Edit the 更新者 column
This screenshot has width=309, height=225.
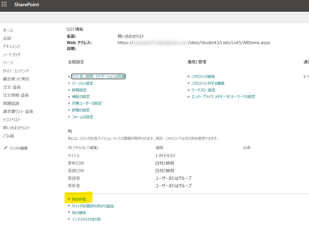(74, 186)
